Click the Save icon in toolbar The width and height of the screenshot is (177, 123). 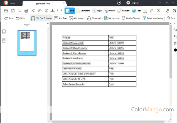tap(13, 11)
